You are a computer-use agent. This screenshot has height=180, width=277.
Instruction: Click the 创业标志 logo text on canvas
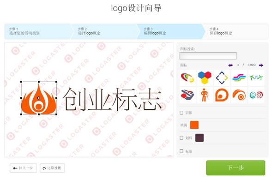click(112, 99)
